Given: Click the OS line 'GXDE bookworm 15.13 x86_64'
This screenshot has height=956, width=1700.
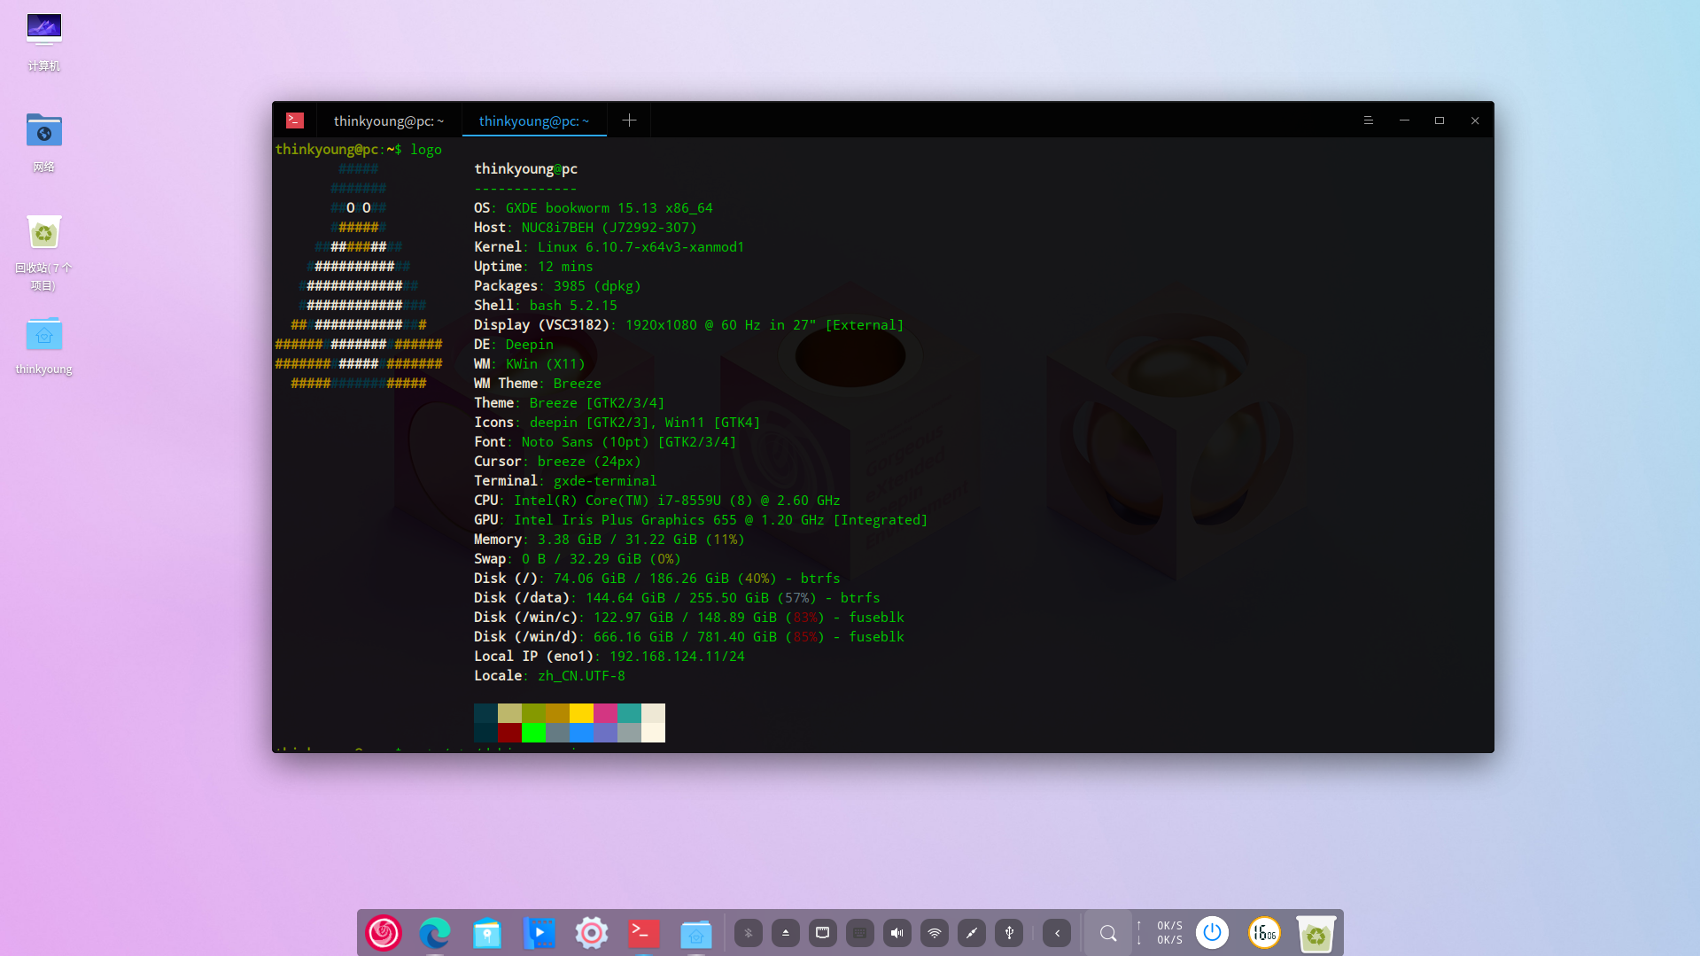Looking at the screenshot, I should (609, 208).
